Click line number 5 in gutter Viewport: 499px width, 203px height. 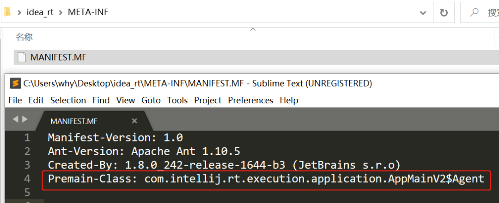[27, 192]
